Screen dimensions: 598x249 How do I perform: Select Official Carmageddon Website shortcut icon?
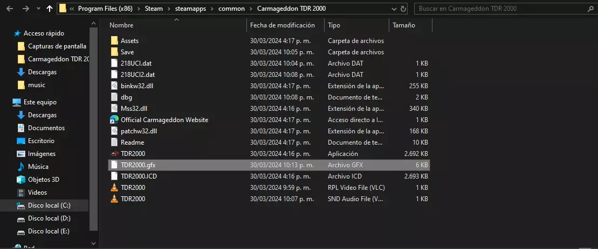point(114,120)
